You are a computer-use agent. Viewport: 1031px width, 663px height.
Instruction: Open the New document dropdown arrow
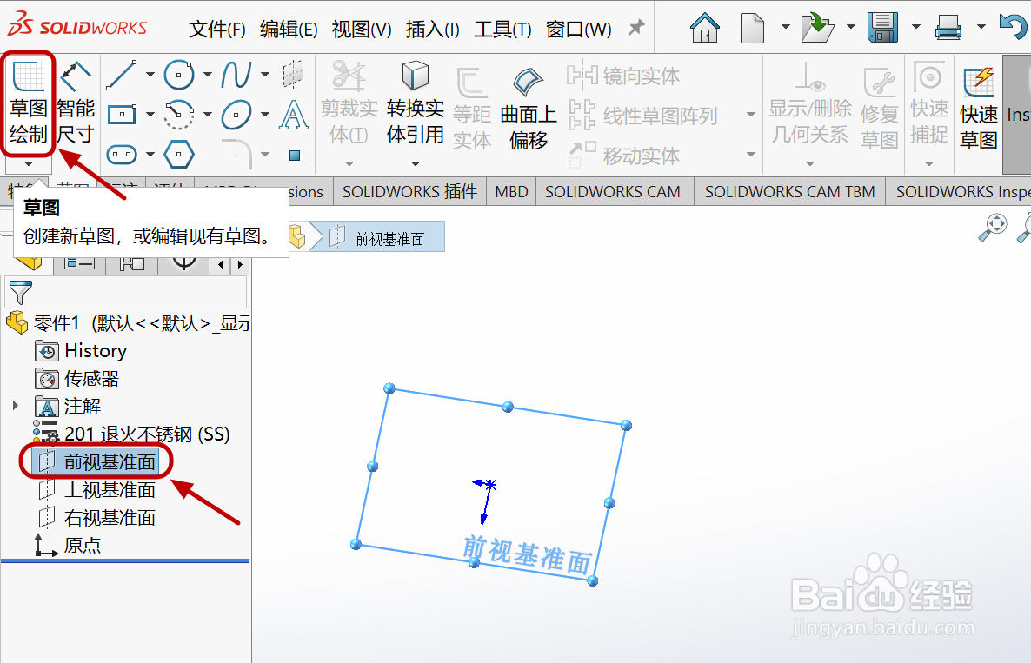785,27
